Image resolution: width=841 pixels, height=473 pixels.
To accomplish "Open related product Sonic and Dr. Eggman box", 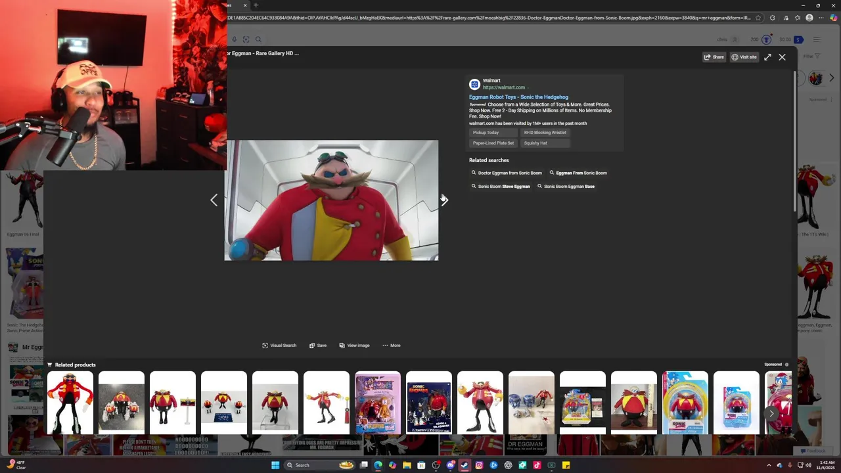I will (429, 403).
